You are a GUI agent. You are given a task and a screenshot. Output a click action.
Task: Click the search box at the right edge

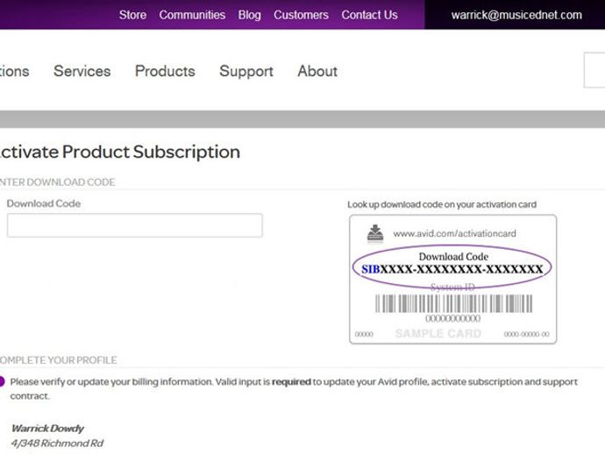[594, 70]
